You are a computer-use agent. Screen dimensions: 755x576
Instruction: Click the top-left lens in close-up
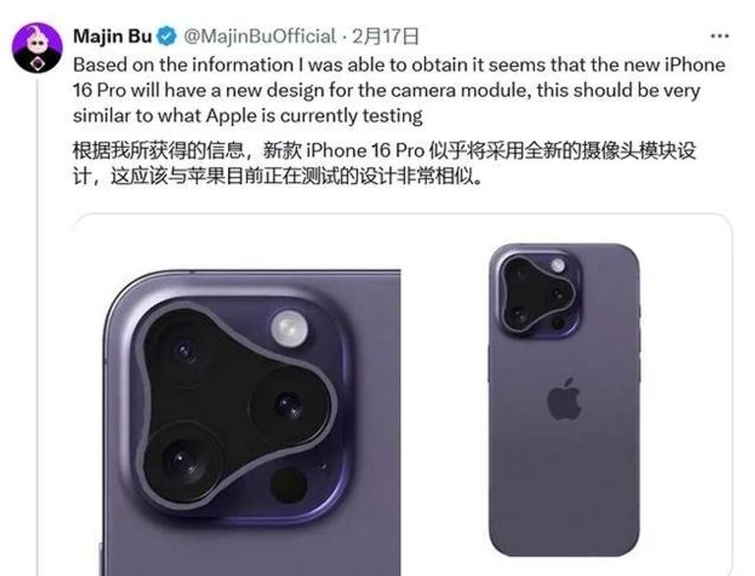[x=185, y=352]
